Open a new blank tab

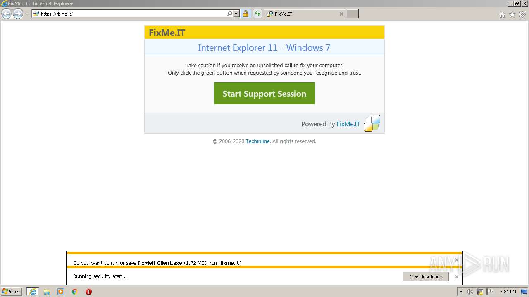352,14
